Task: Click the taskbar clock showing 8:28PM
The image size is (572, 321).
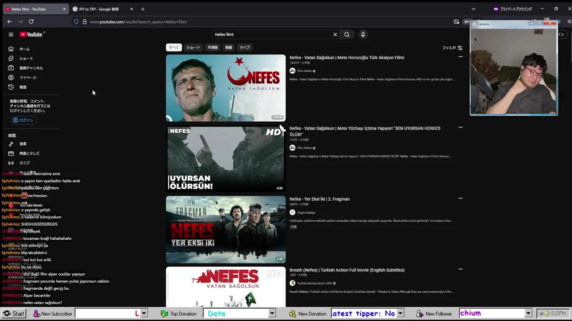Action: tap(558, 313)
